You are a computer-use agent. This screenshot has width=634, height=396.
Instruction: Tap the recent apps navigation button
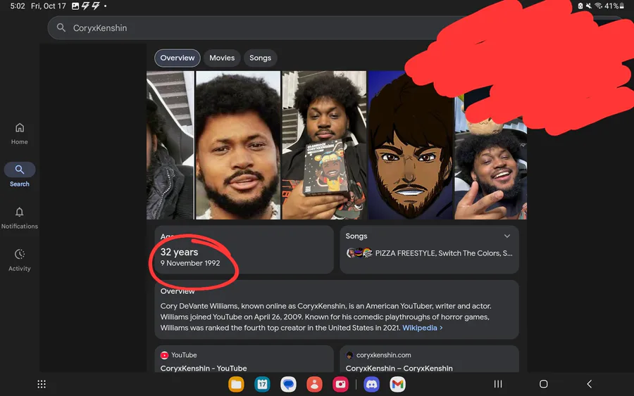point(498,384)
